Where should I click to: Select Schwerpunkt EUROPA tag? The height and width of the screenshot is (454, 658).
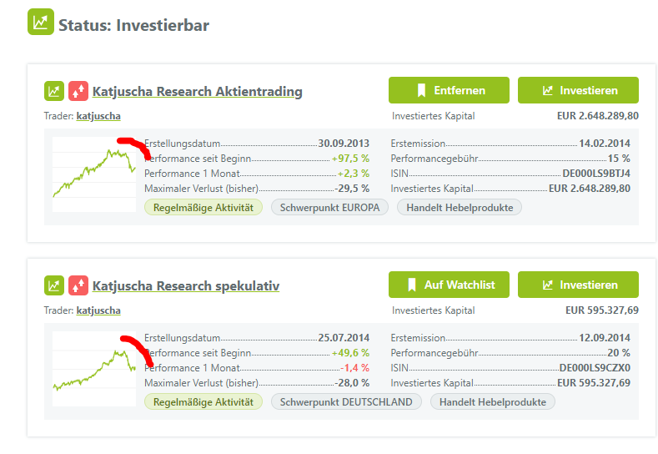[329, 207]
